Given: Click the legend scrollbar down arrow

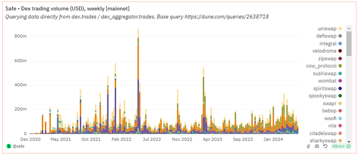Looking at the screenshot, I should (349, 141).
